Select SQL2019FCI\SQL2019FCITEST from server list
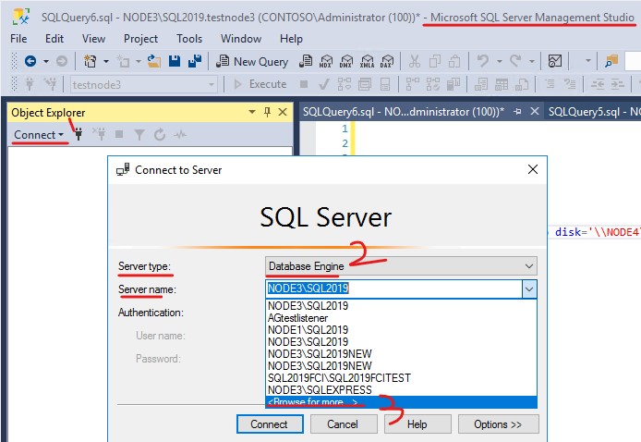The height and width of the screenshot is (442, 641). coord(401,378)
